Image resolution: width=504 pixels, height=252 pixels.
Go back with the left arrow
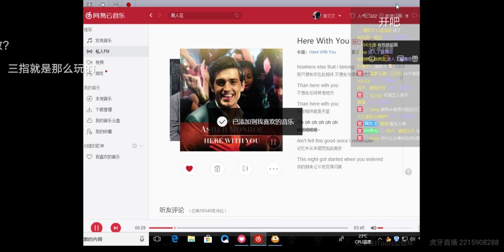(151, 15)
